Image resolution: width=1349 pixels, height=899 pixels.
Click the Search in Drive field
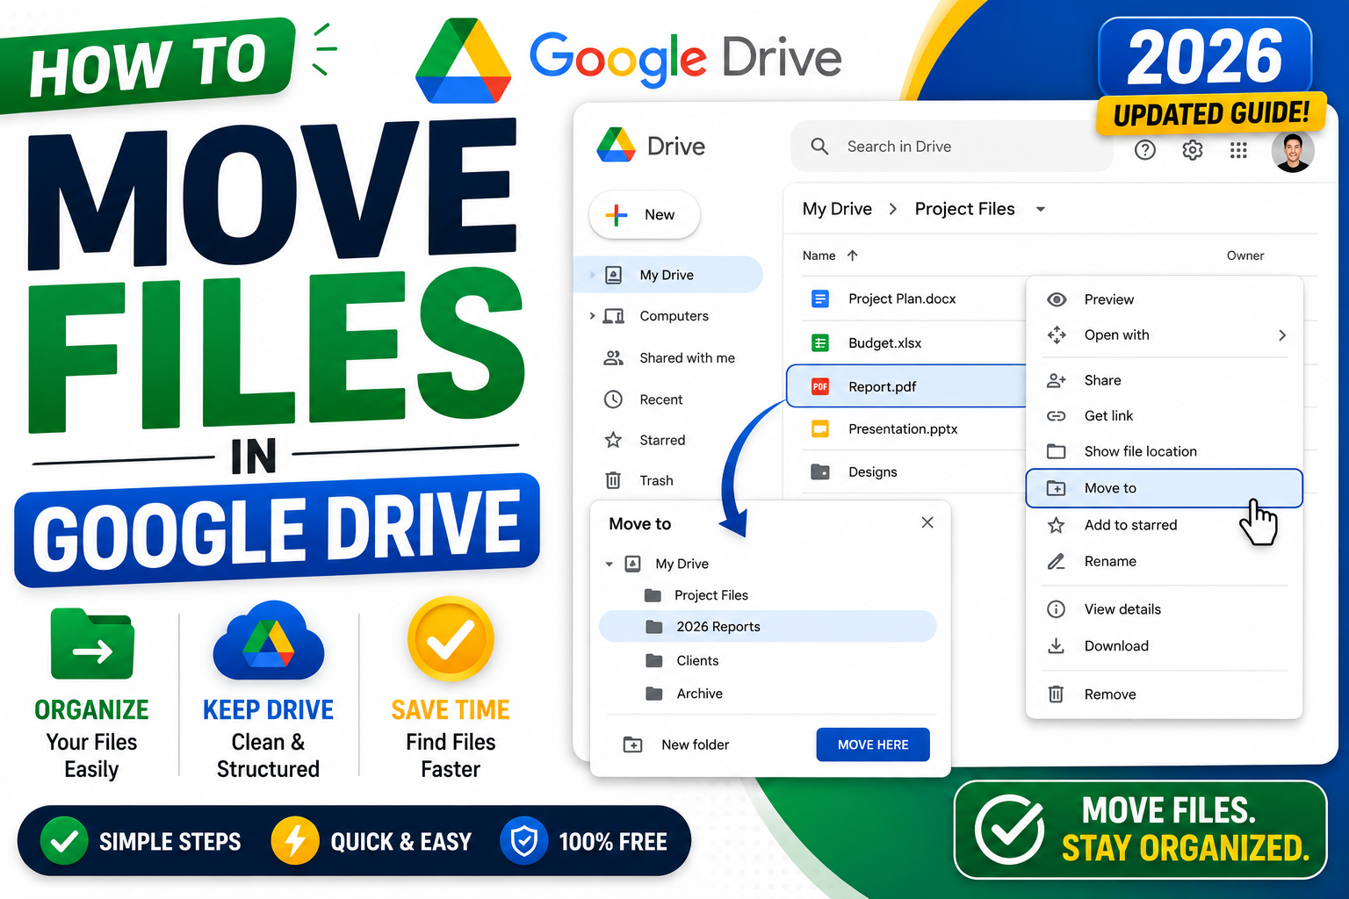[x=951, y=147]
